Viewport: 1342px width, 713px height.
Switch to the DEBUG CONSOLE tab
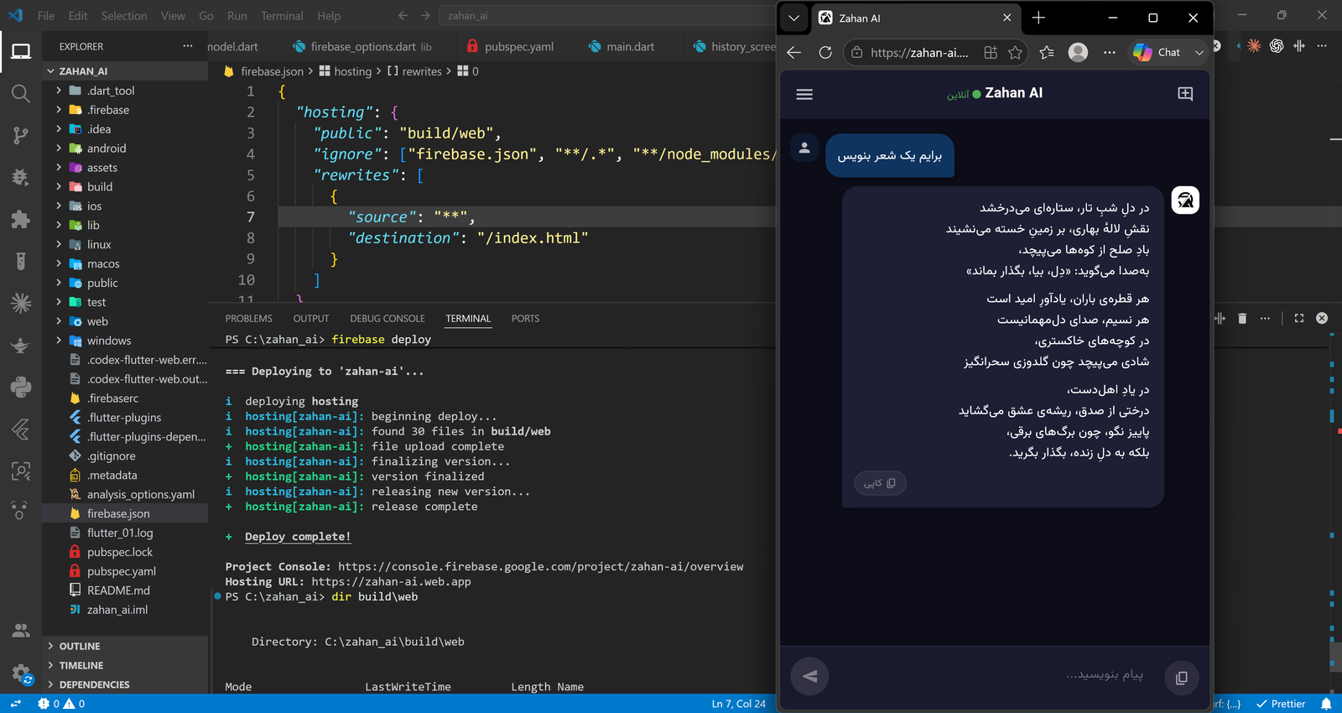coord(388,319)
